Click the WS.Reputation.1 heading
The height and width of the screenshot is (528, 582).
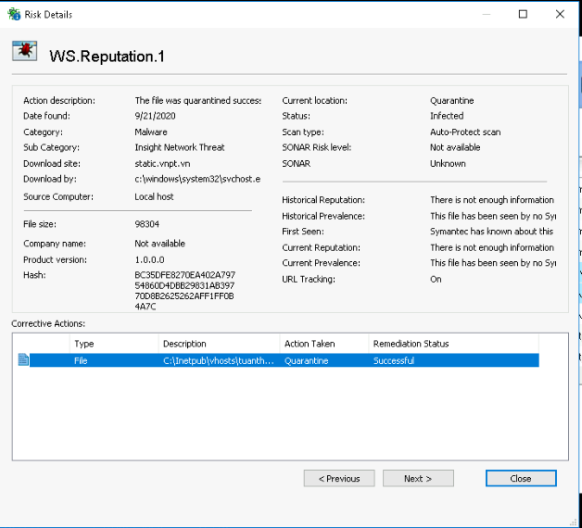click(107, 57)
